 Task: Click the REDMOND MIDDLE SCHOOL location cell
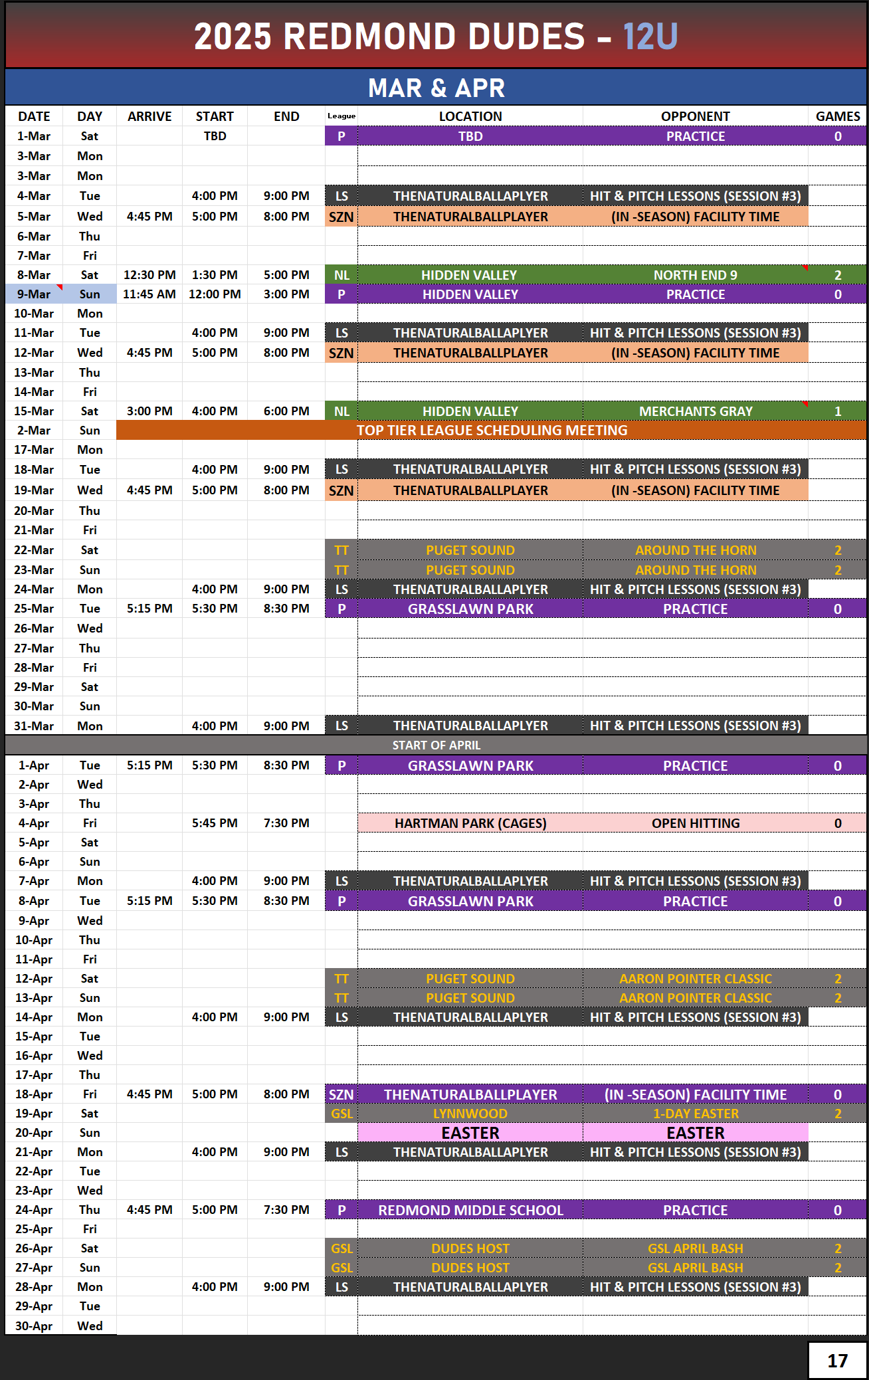click(470, 1211)
